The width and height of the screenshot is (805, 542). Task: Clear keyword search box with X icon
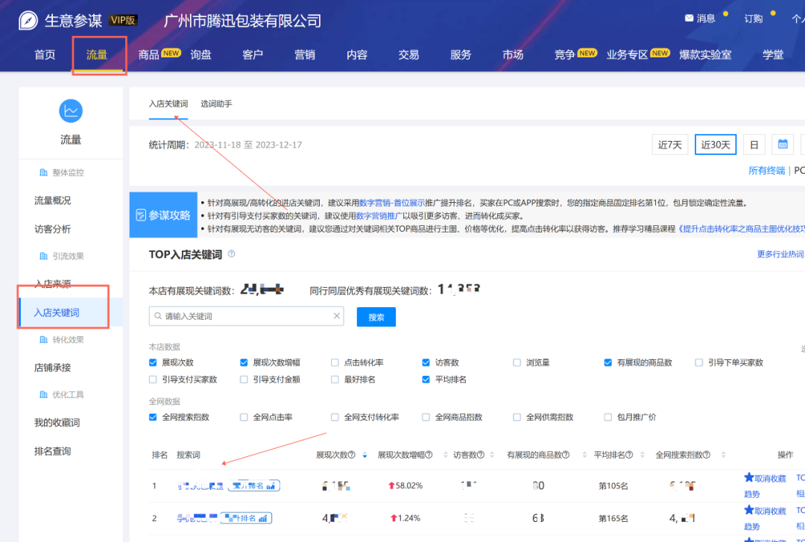(337, 316)
